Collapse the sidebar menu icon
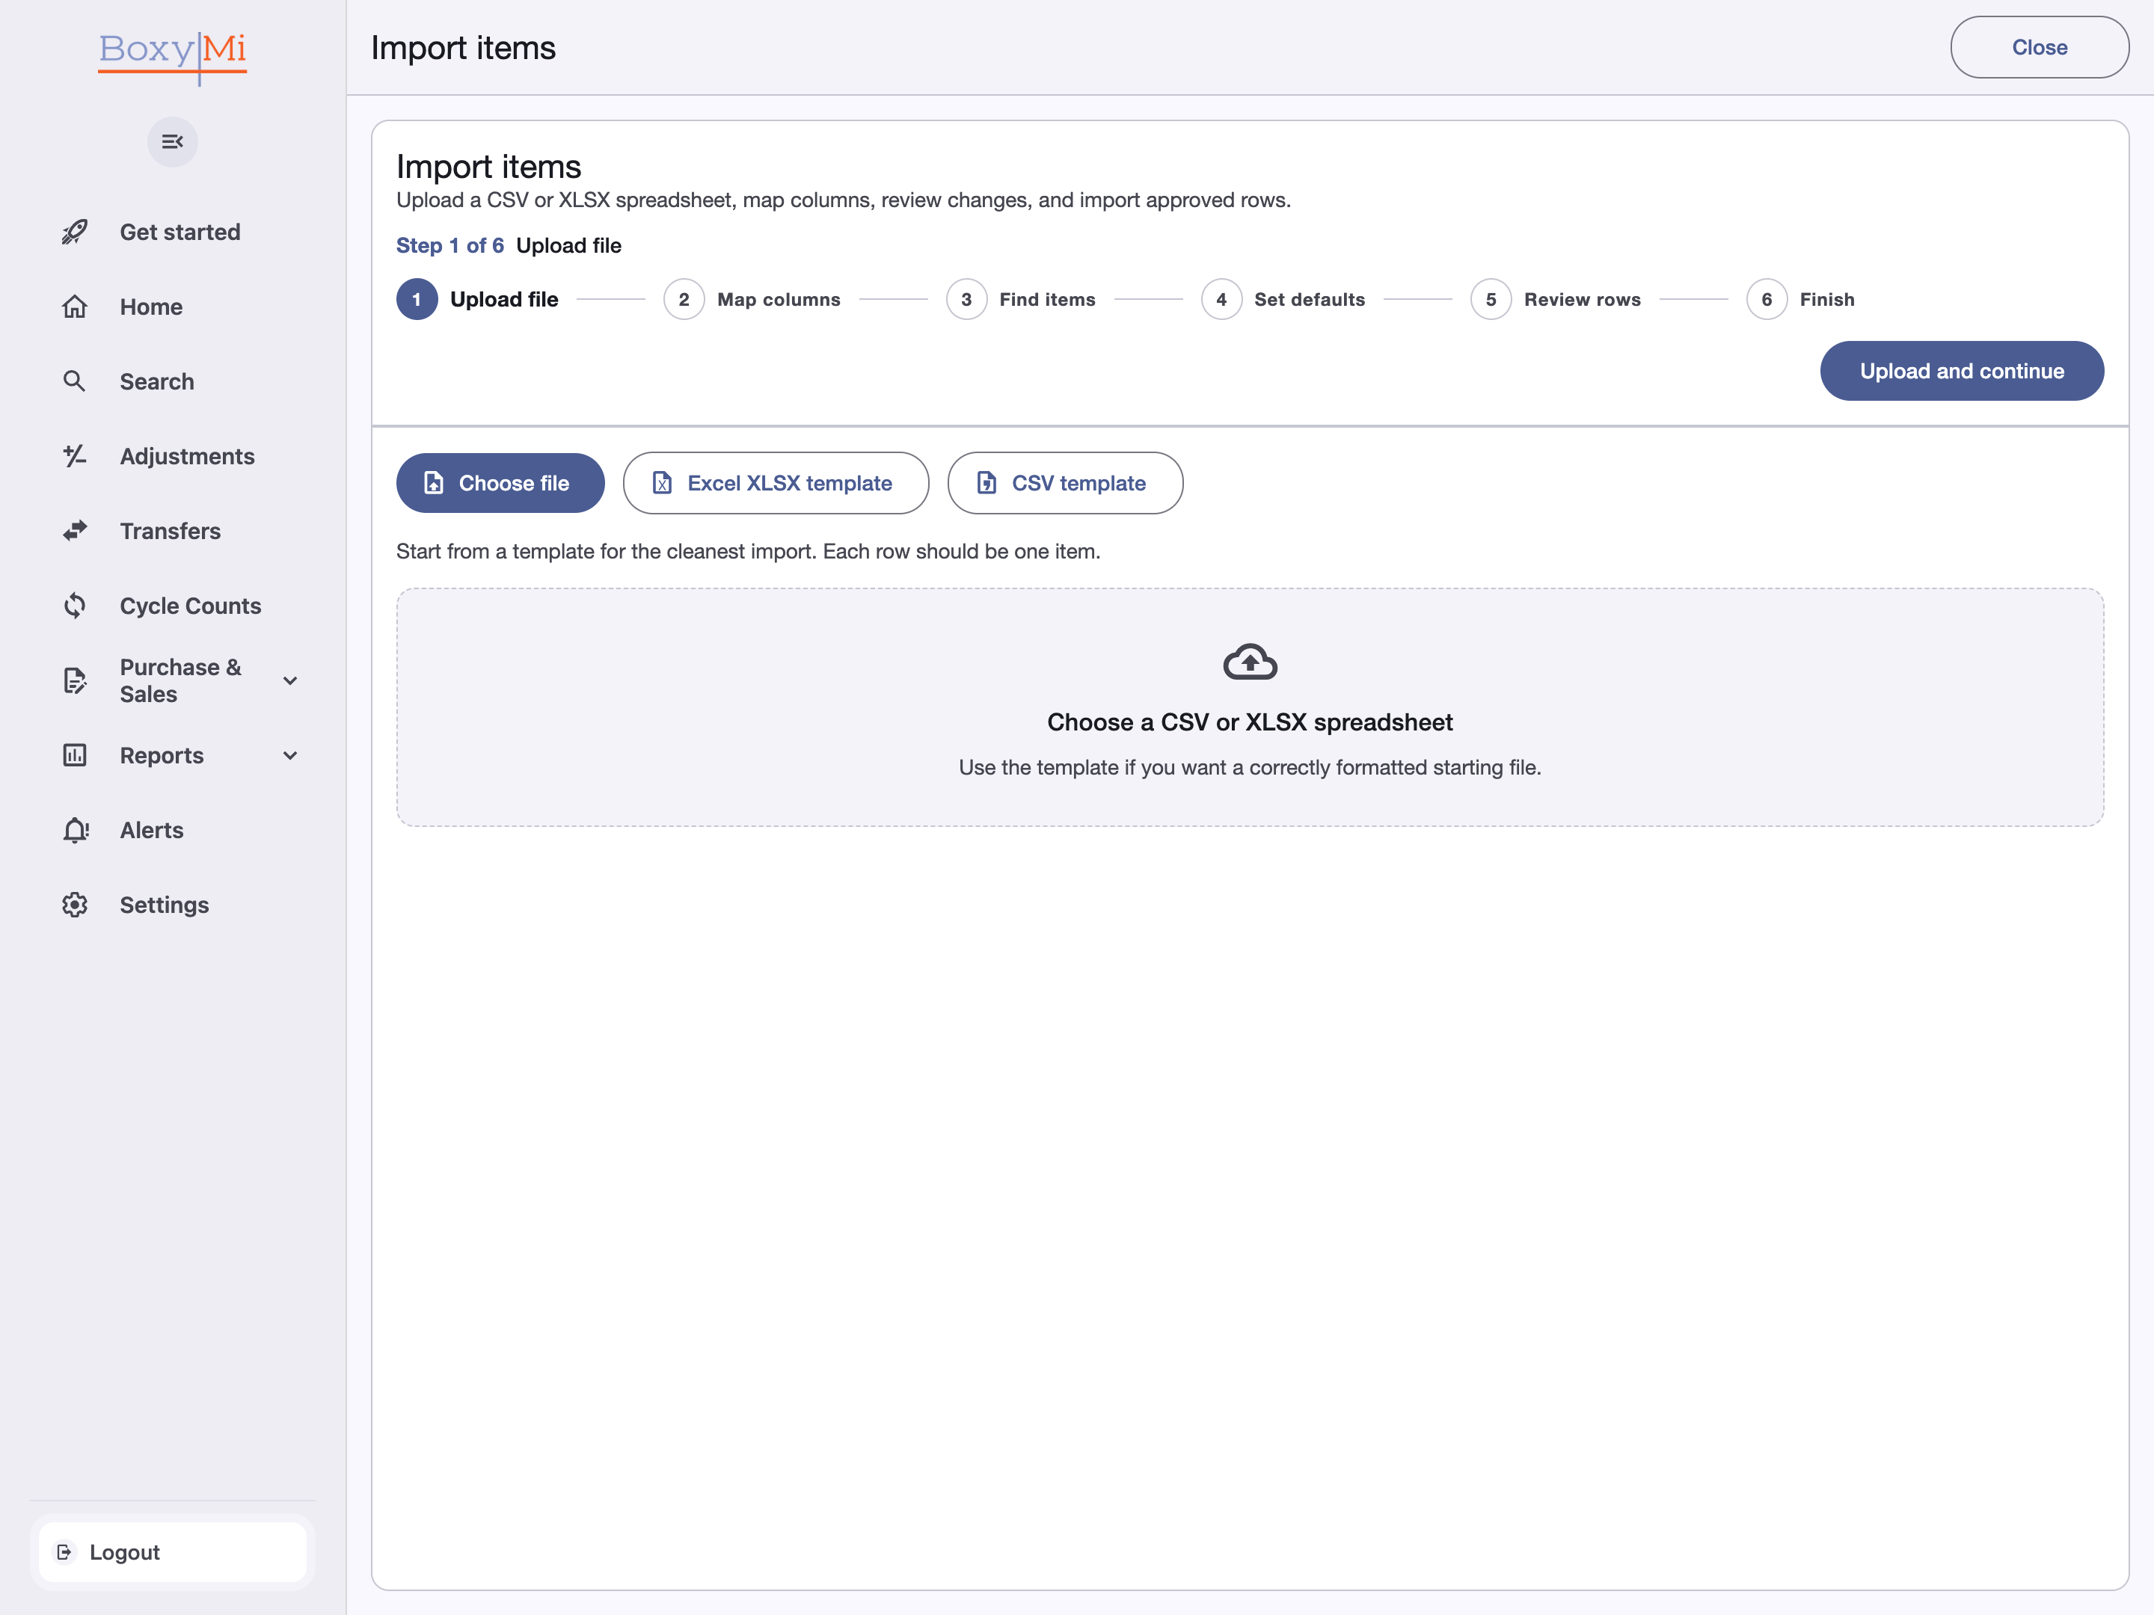2154x1615 pixels. point(172,142)
